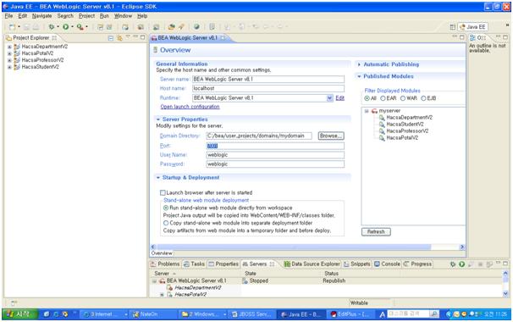Screen dimensions: 513x322
Task: Open the Navigate menu
Action: [x=41, y=16]
